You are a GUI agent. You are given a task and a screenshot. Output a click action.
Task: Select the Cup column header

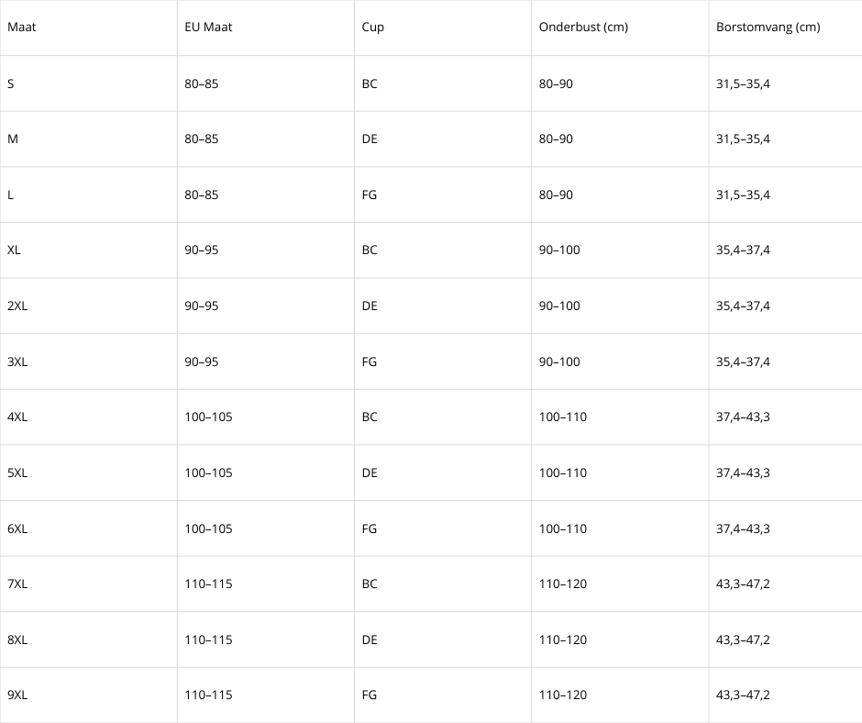coord(443,28)
